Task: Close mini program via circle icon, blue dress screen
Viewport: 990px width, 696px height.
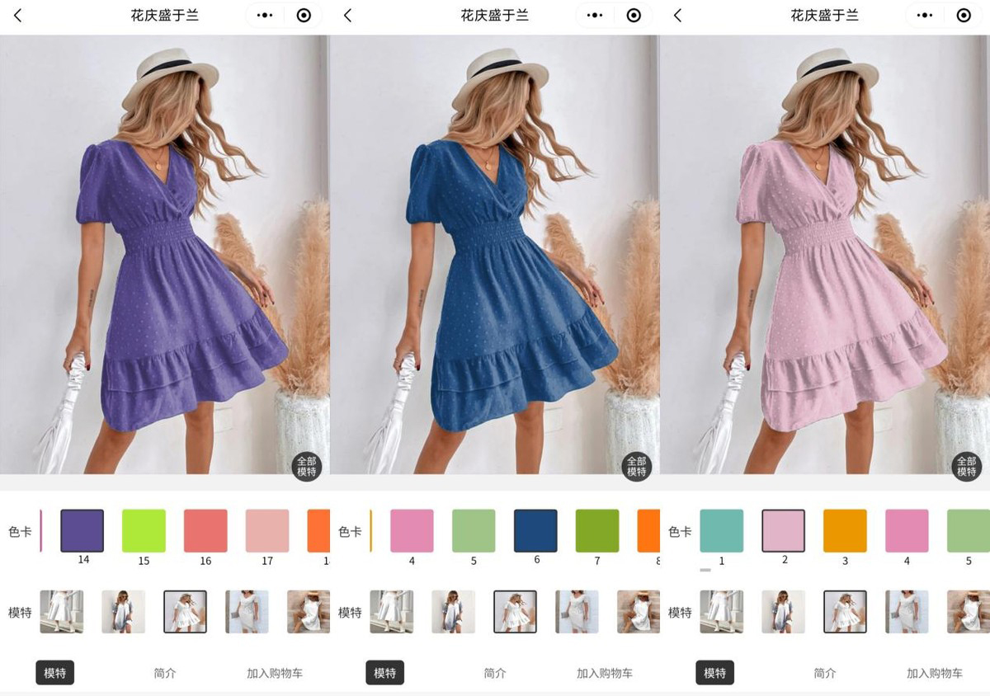Action: (634, 16)
